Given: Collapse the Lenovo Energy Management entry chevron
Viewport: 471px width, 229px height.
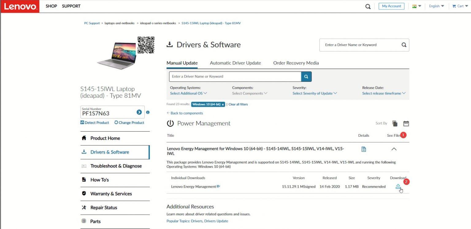Looking at the screenshot, I should click(394, 149).
